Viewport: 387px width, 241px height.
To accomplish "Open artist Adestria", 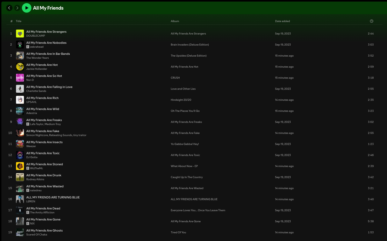I will tap(32, 113).
